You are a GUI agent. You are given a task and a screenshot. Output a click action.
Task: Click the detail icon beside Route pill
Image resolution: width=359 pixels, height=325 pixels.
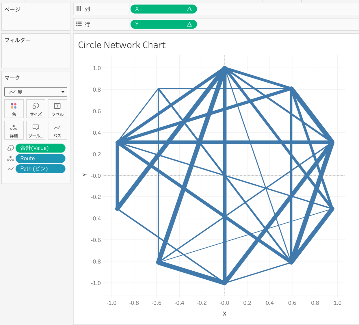(10, 158)
